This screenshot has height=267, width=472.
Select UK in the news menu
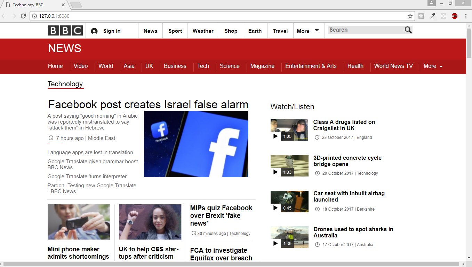(149, 66)
